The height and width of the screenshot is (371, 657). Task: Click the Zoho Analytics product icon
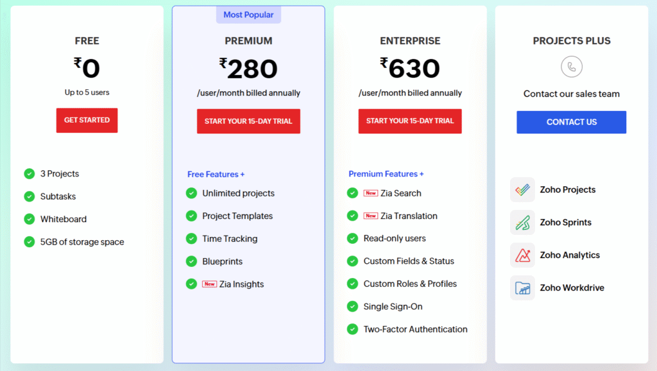pos(522,255)
